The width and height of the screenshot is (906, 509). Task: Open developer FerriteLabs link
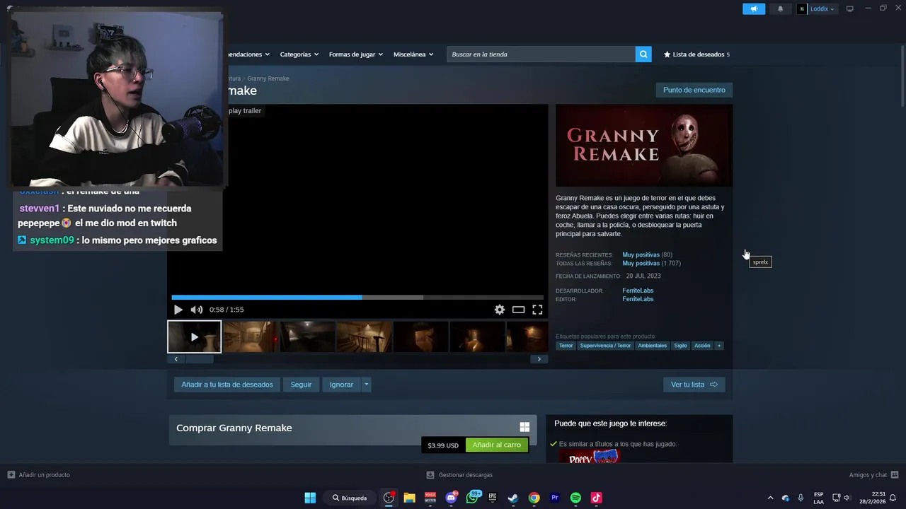pos(638,291)
